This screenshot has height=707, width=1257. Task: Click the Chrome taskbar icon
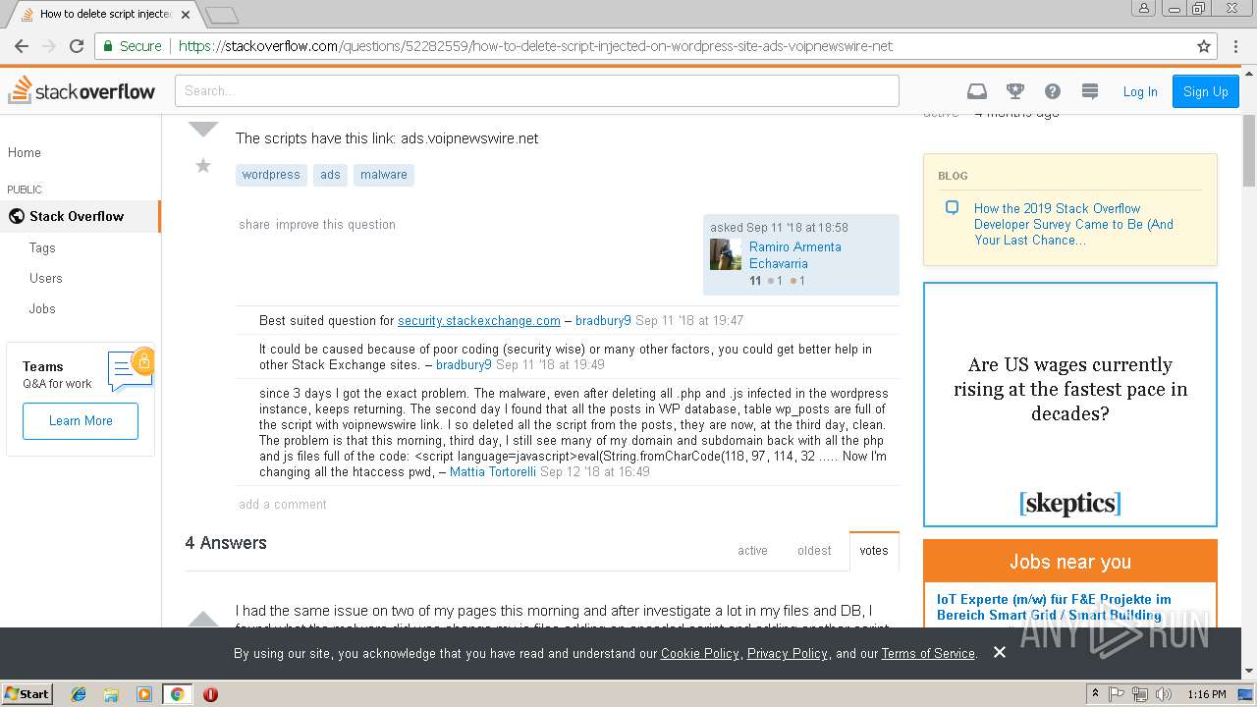[177, 694]
